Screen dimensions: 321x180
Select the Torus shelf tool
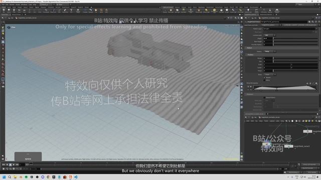(19, 10)
